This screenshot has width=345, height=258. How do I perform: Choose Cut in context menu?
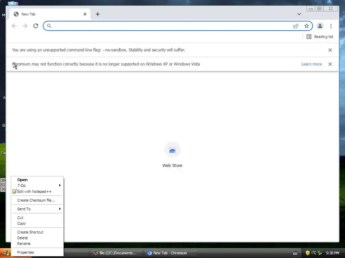(x=37, y=218)
